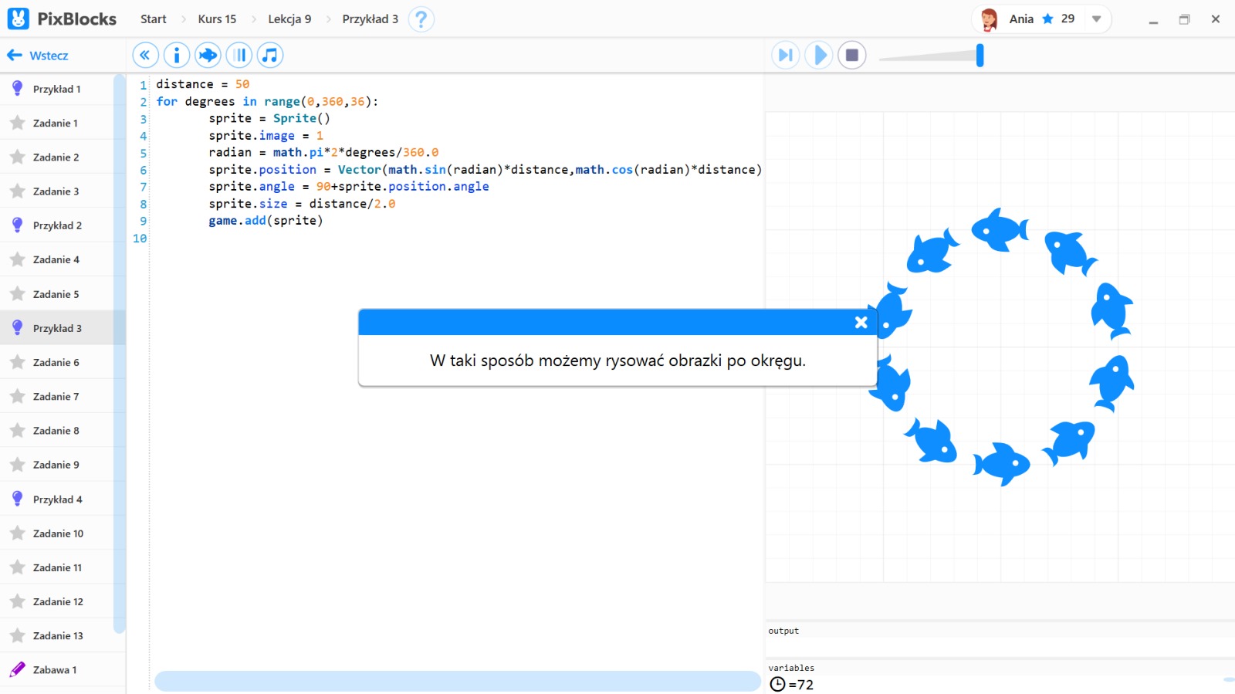Open the info icon in toolbar
This screenshot has height=694, width=1235.
click(177, 55)
